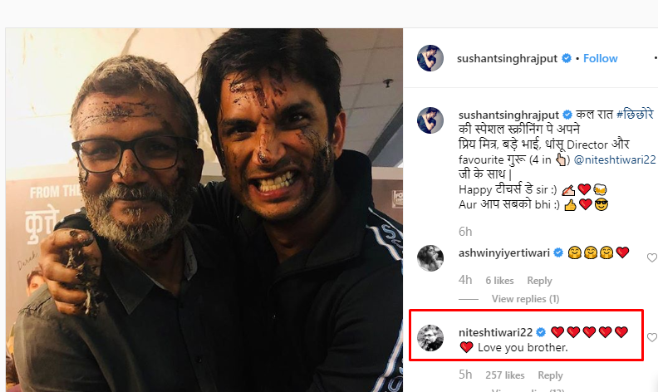Click the post photo of the two men
Viewport: 658px width, 392px height.
pos(204,208)
